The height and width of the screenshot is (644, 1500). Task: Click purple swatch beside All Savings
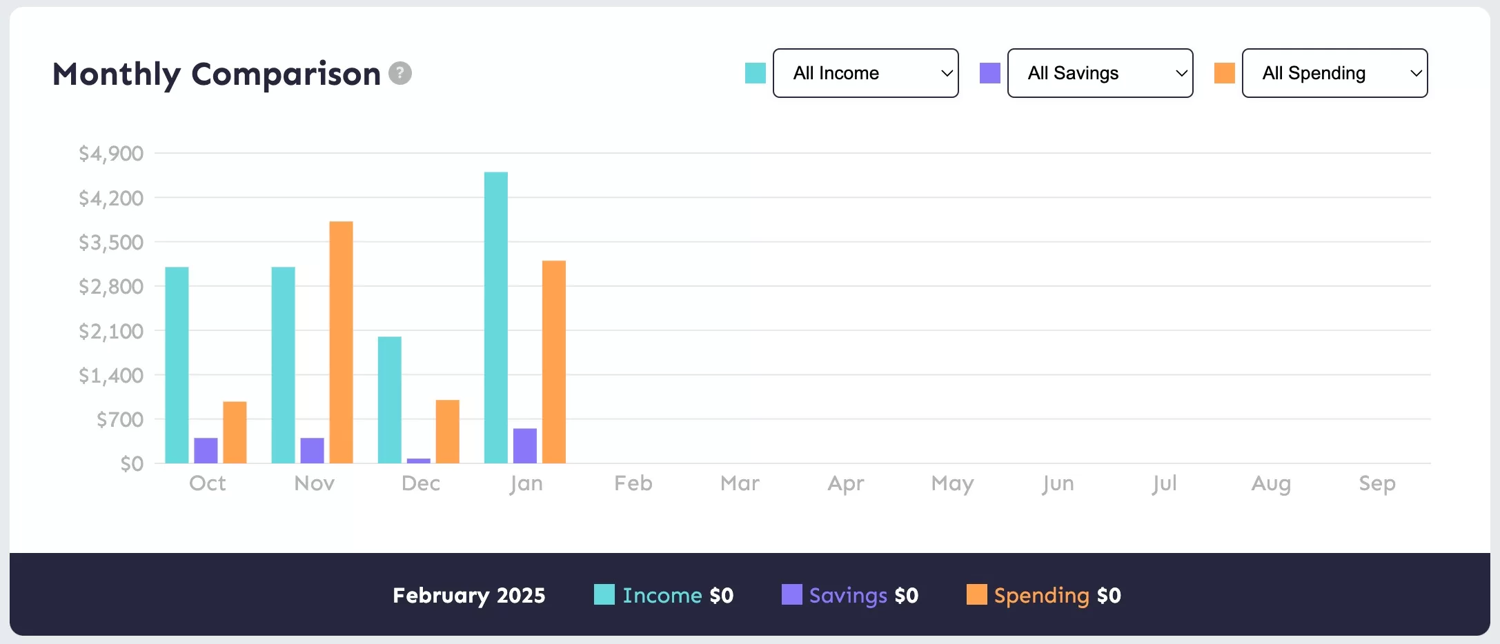[x=990, y=73]
